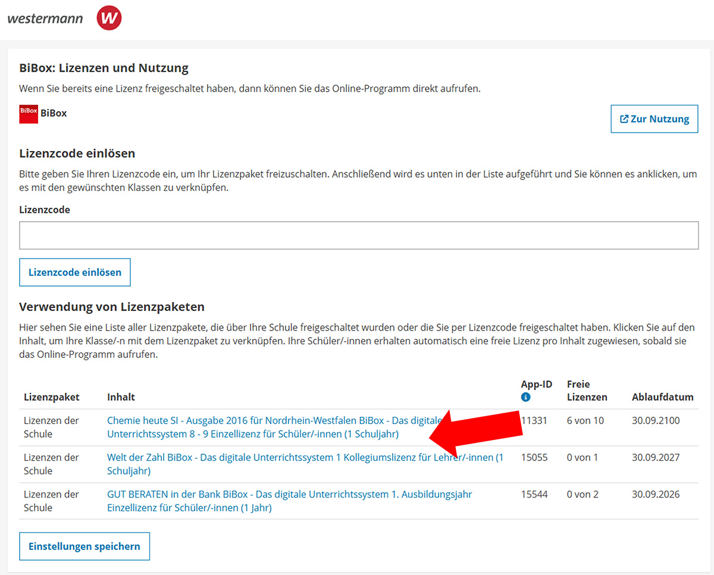Click the Lizenzcode einlösen button
Screen dimensions: 714x575
(x=75, y=272)
